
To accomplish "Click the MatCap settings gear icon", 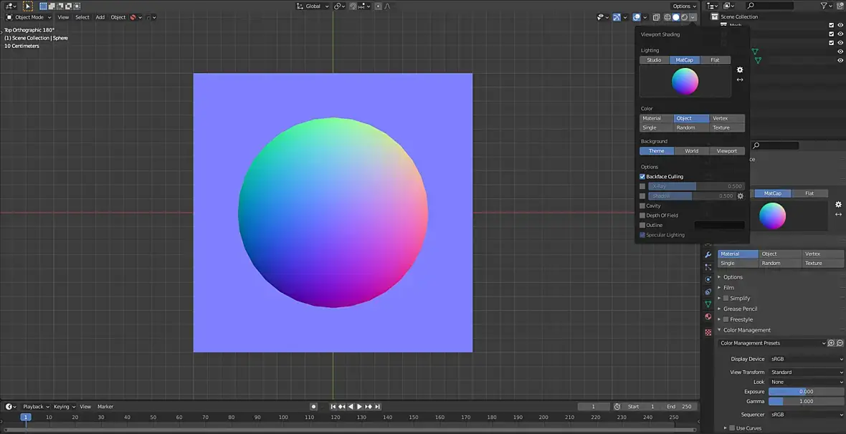I will (x=740, y=69).
